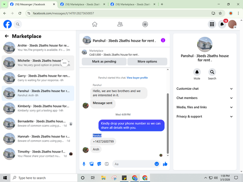243x182 pixels.
Task: Choose a GIF icon in composer
Action: [x=106, y=164]
